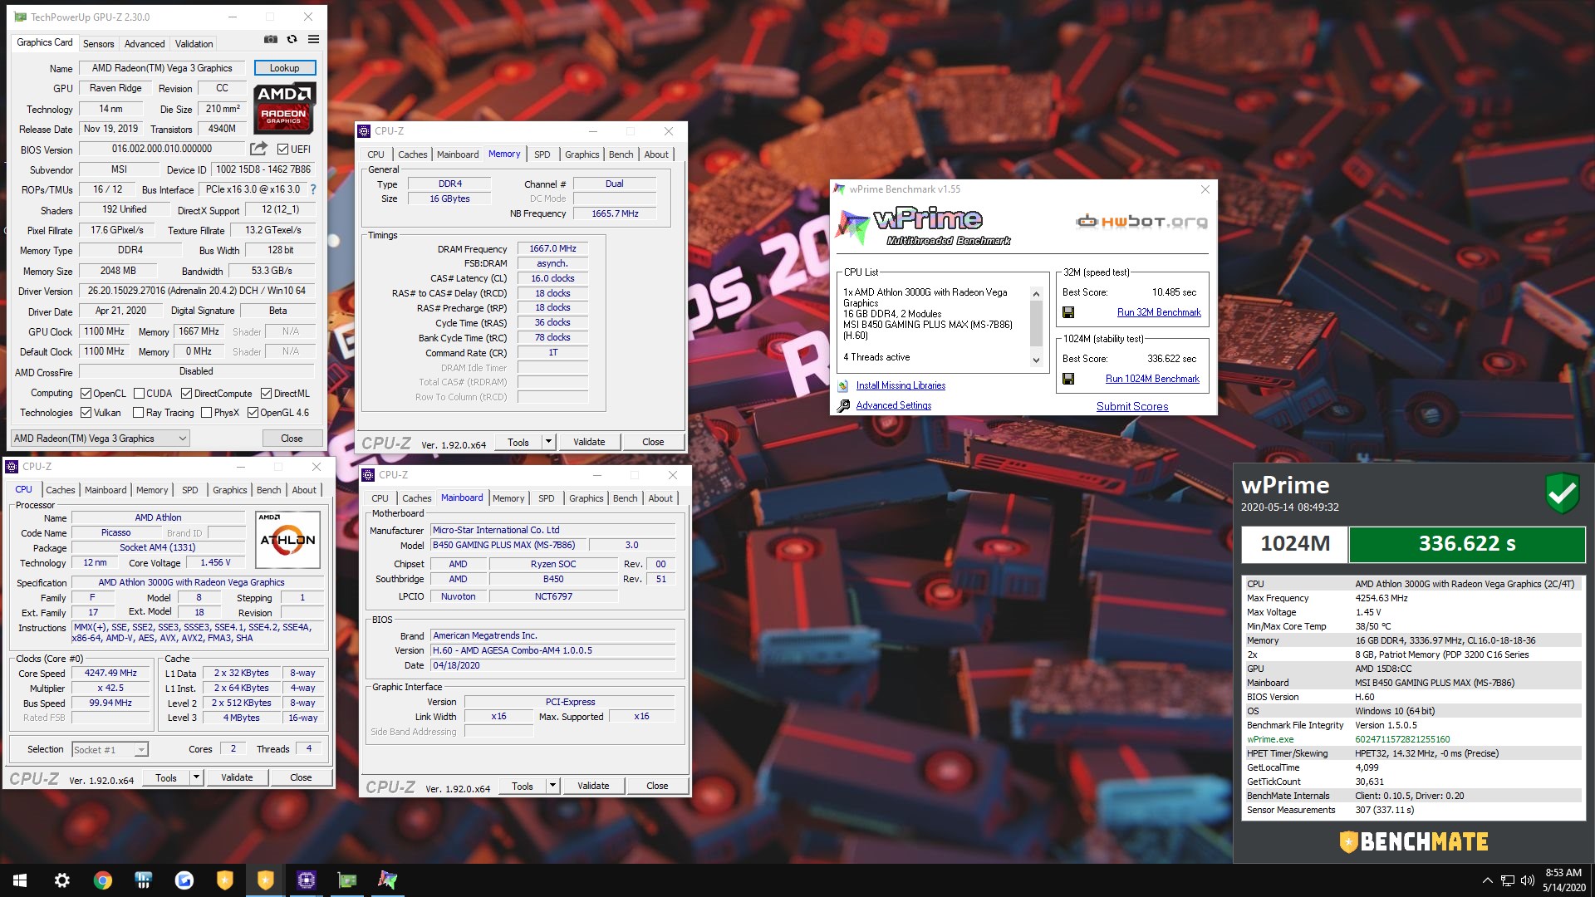The image size is (1595, 897).
Task: Open the GPU selection dropdown in GPU-Z
Action: (x=100, y=439)
